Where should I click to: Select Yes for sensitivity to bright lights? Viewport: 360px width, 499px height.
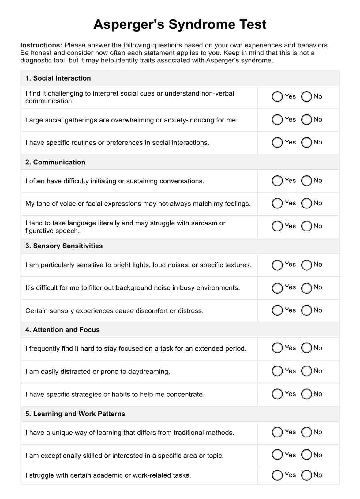point(277,265)
